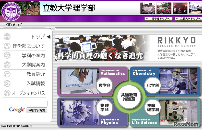The width and height of the screenshot is (202, 130).
Task: Click the book icon beside 学科の案内
Action: (7, 55)
